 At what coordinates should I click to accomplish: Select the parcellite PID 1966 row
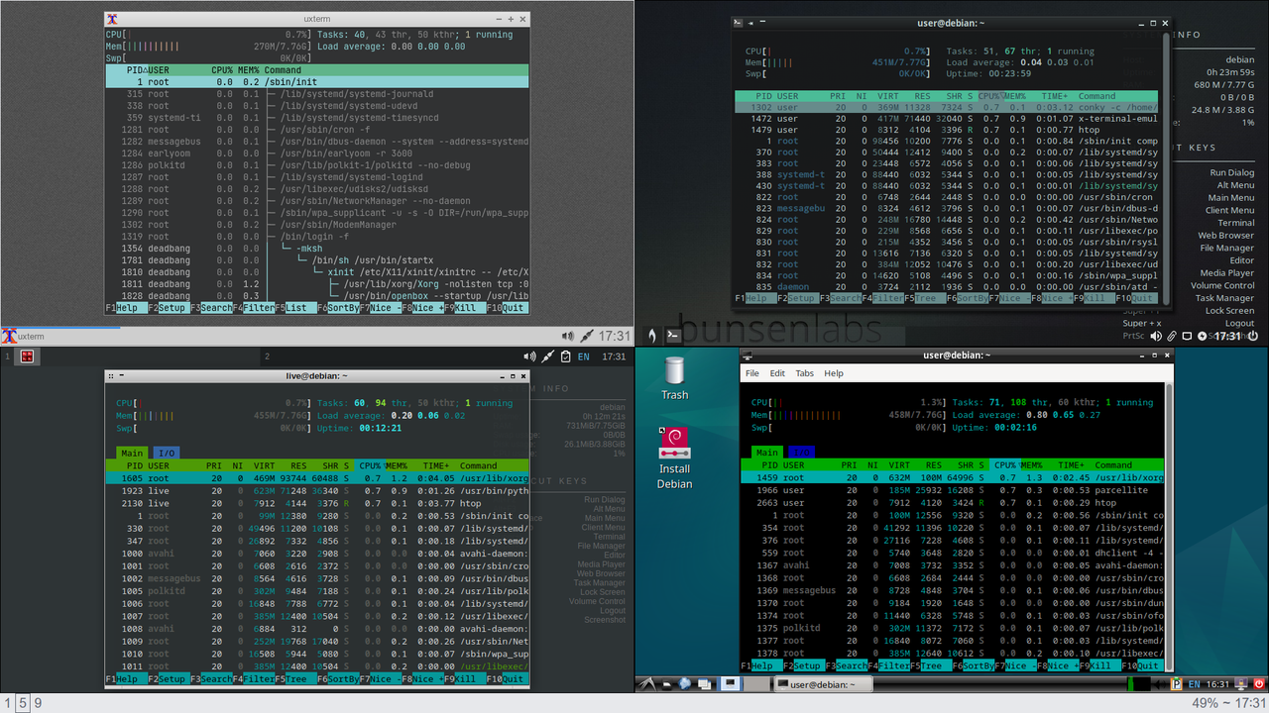(x=951, y=489)
